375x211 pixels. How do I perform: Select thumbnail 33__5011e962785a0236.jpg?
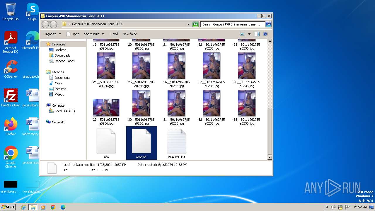pos(247,103)
